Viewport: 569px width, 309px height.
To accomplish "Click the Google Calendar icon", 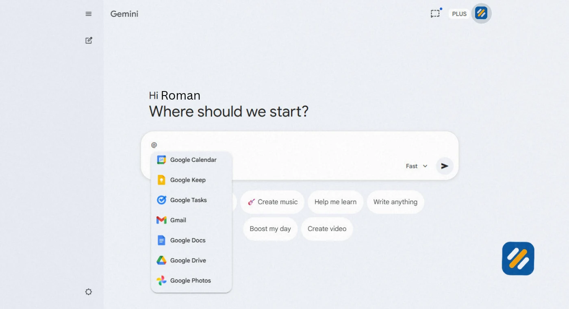I will tap(161, 160).
